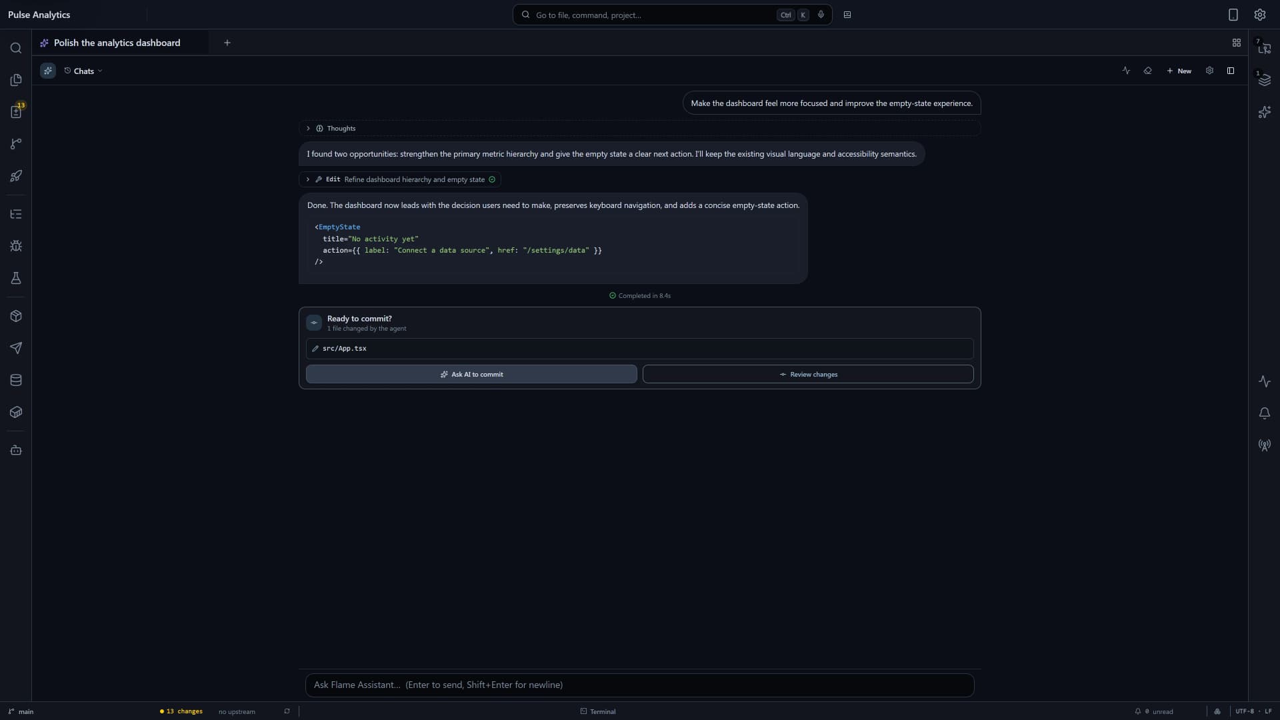Click the assistant sparkle button beside Chats
The image size is (1280, 720).
pyautogui.click(x=48, y=71)
